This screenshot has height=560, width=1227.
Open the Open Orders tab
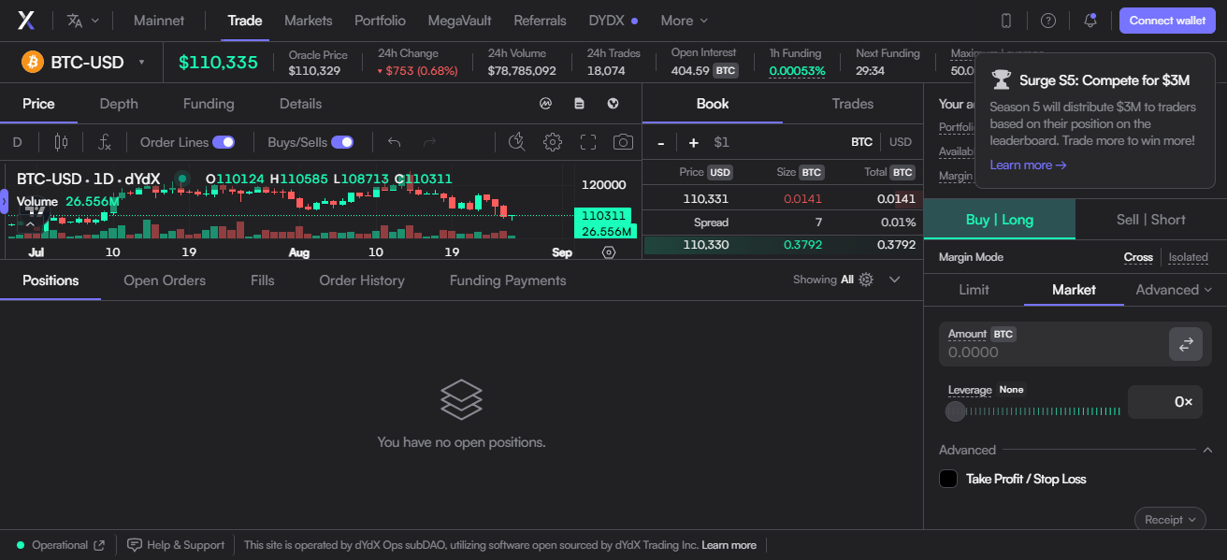point(165,280)
